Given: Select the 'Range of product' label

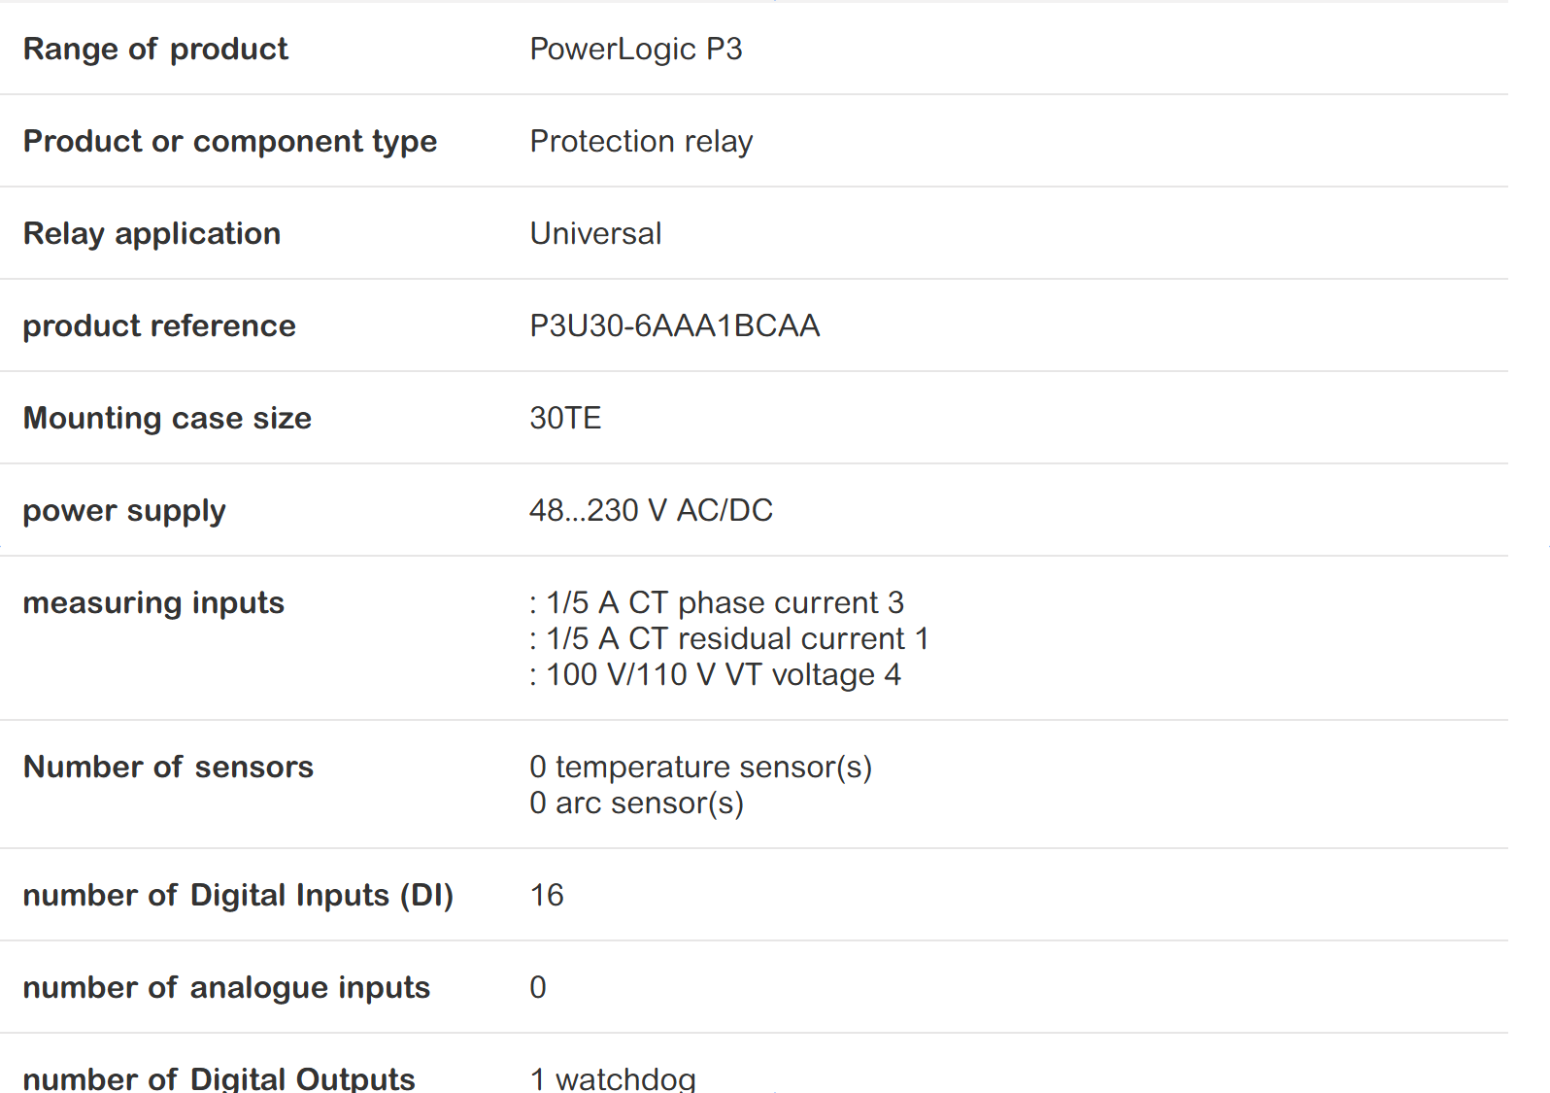Looking at the screenshot, I should pyautogui.click(x=155, y=49).
